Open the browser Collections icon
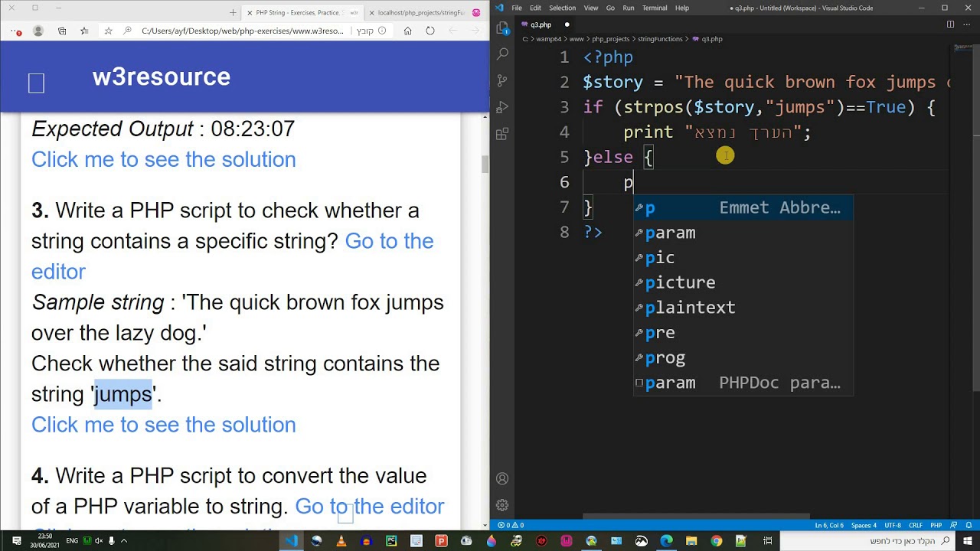The width and height of the screenshot is (980, 551). tap(62, 31)
